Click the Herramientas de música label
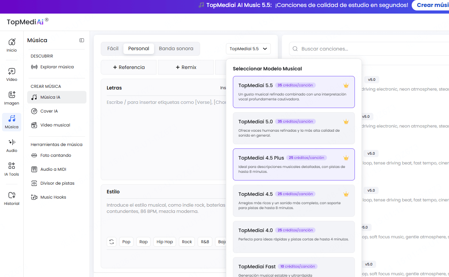449x277 pixels. pos(56,145)
